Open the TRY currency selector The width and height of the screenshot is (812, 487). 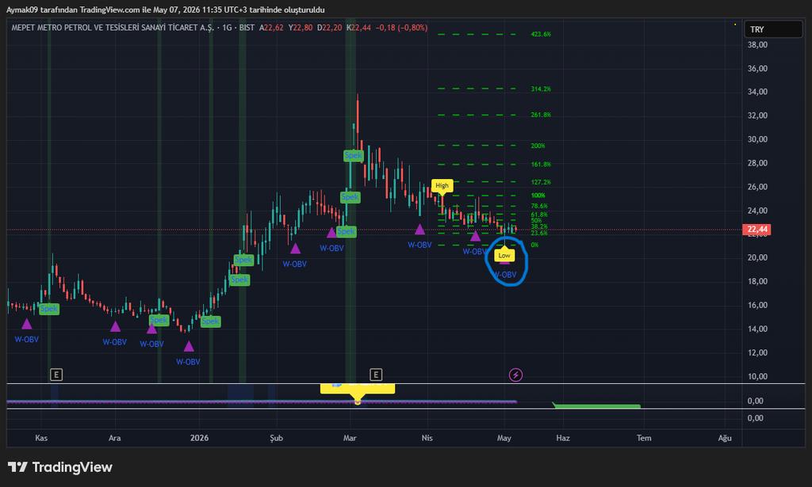[x=773, y=29]
